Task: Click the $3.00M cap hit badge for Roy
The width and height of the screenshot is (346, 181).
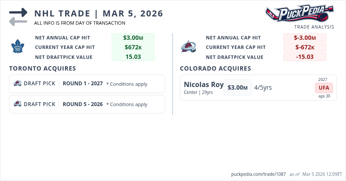Action: coord(237,87)
